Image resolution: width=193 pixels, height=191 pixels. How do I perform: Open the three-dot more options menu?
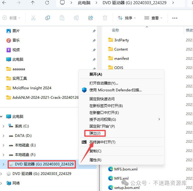175,18
